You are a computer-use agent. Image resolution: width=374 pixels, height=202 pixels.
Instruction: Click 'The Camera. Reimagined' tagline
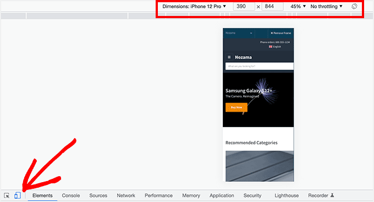[242, 96]
